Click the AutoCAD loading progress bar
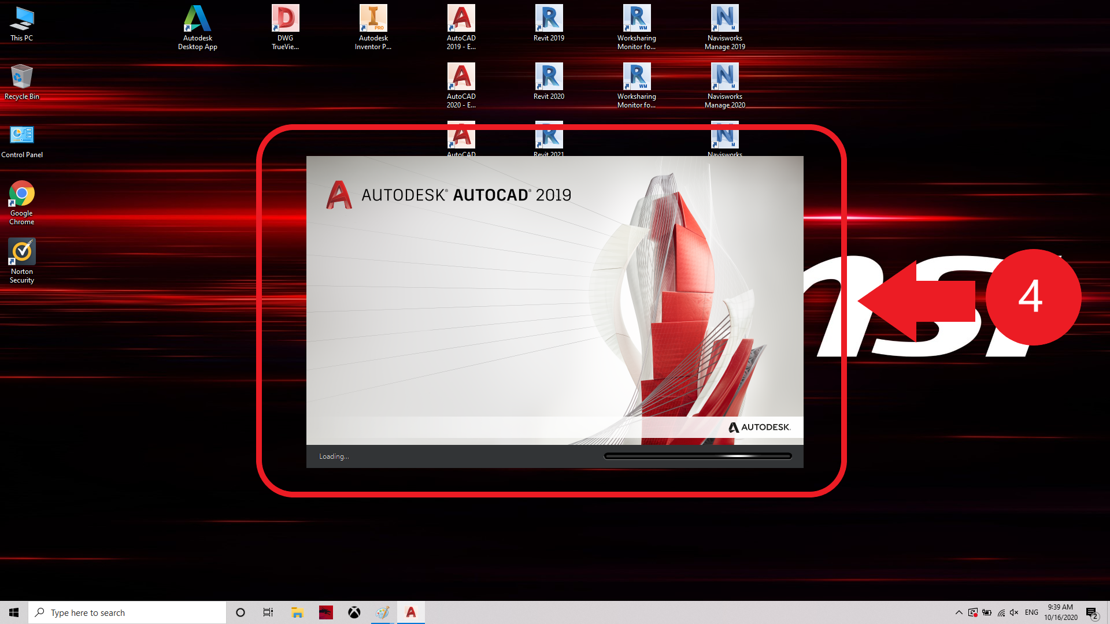The height and width of the screenshot is (624, 1110). (697, 456)
